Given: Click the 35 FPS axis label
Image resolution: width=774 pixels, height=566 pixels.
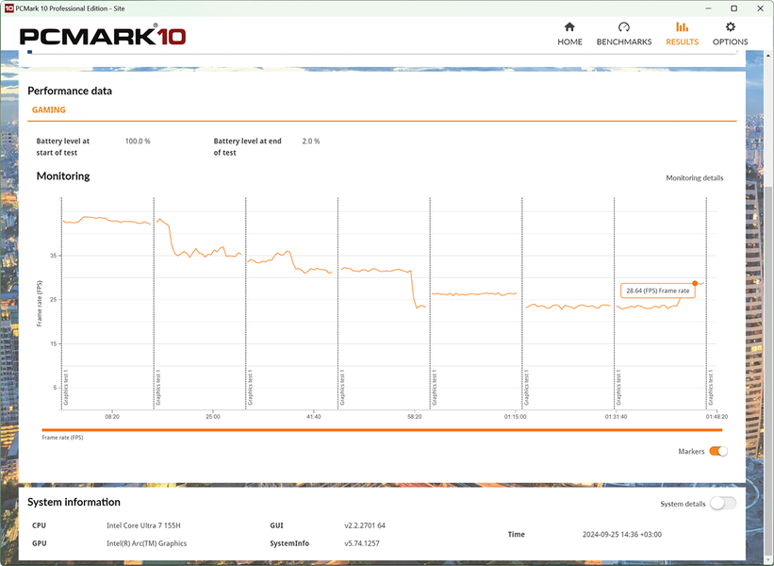Looking at the screenshot, I should click(x=54, y=256).
